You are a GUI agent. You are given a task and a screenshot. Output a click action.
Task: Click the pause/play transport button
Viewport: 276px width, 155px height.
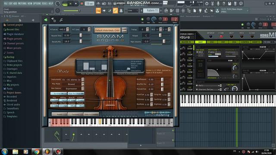tap(70, 4)
